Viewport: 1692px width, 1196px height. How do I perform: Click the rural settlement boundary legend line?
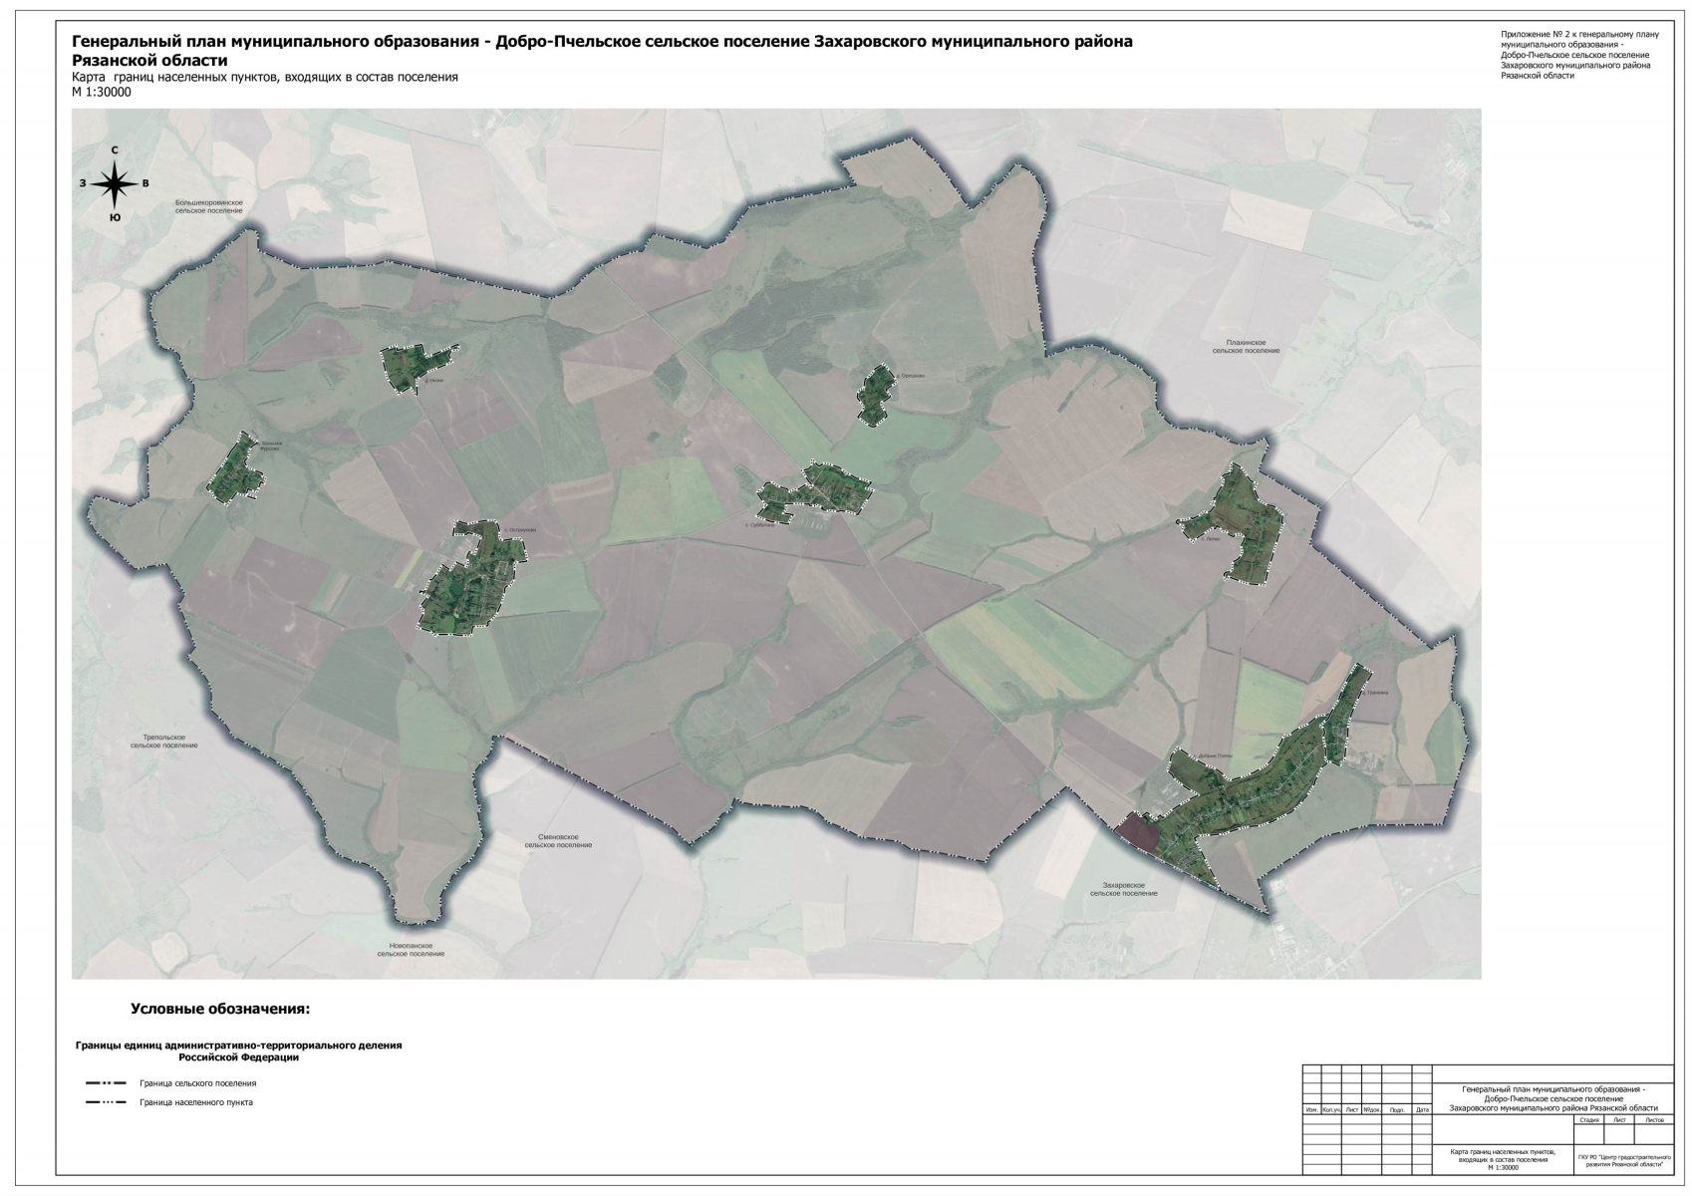click(106, 1082)
